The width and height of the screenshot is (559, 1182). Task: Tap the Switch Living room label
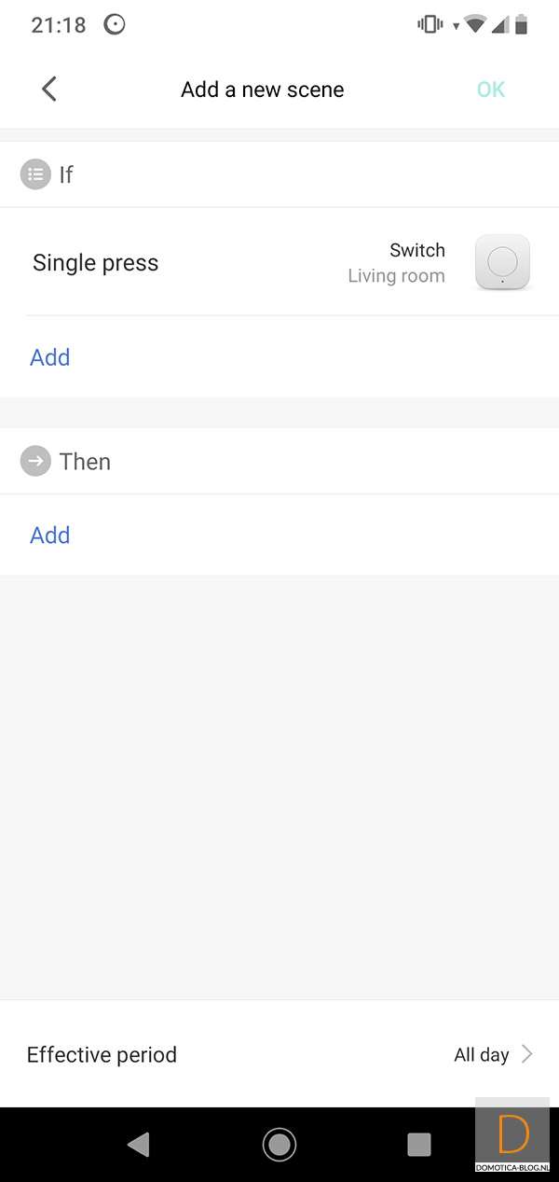tap(398, 263)
